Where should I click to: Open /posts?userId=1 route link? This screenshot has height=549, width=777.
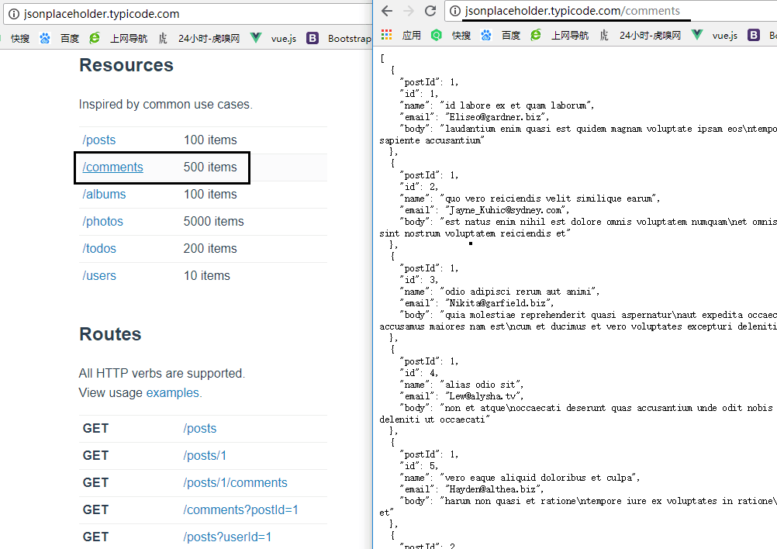(227, 537)
